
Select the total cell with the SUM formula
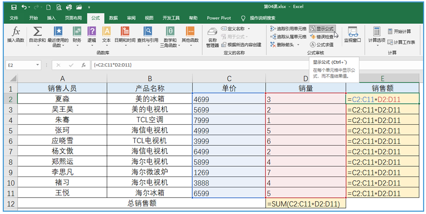306,204
